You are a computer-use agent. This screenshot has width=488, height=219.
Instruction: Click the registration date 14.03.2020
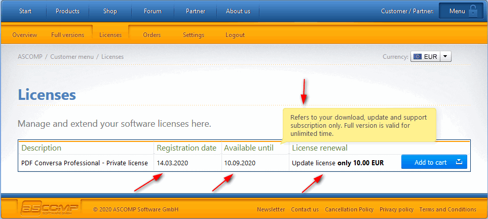click(172, 163)
